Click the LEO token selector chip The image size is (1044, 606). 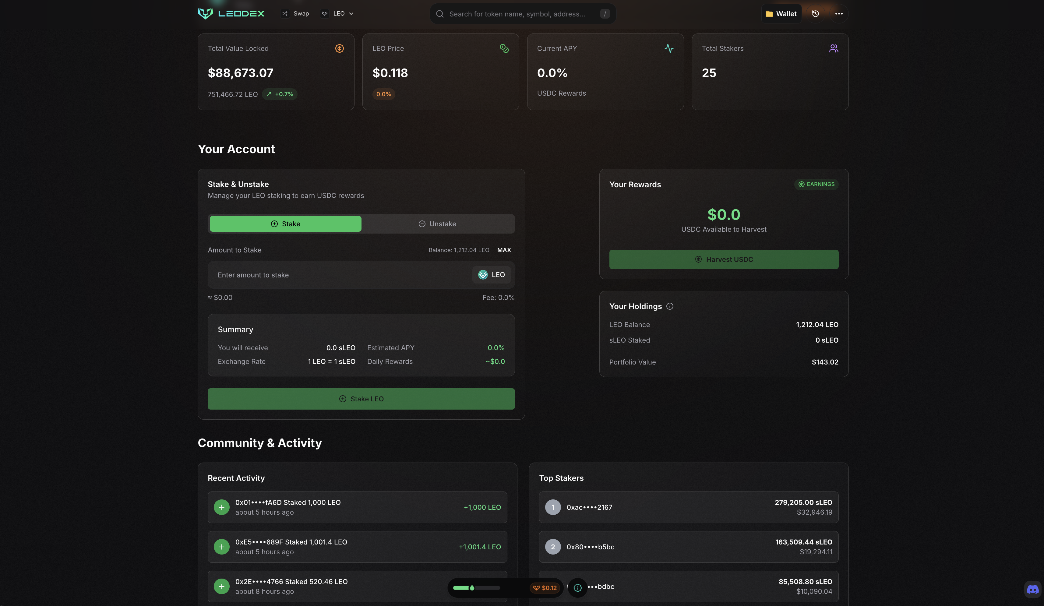(491, 275)
